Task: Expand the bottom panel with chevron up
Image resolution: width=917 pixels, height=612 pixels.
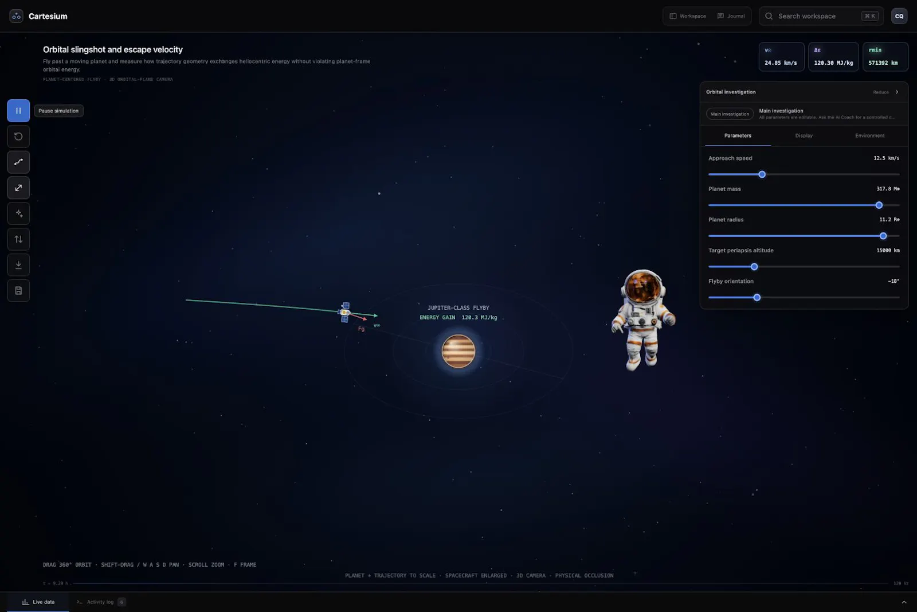Action: 904,602
